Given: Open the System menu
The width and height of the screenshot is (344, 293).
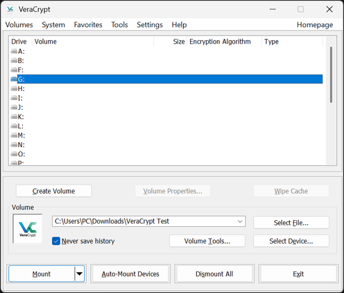Looking at the screenshot, I should 53,24.
